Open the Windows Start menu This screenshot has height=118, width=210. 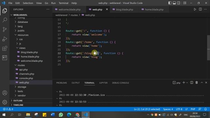tap(4, 115)
